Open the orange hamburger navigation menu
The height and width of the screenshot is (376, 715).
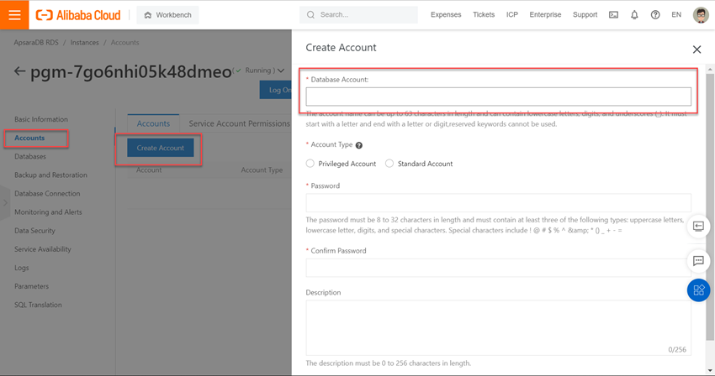pos(14,14)
